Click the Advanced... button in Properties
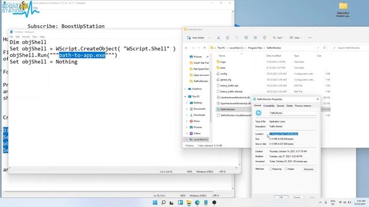369x207 pixels. click(x=309, y=169)
